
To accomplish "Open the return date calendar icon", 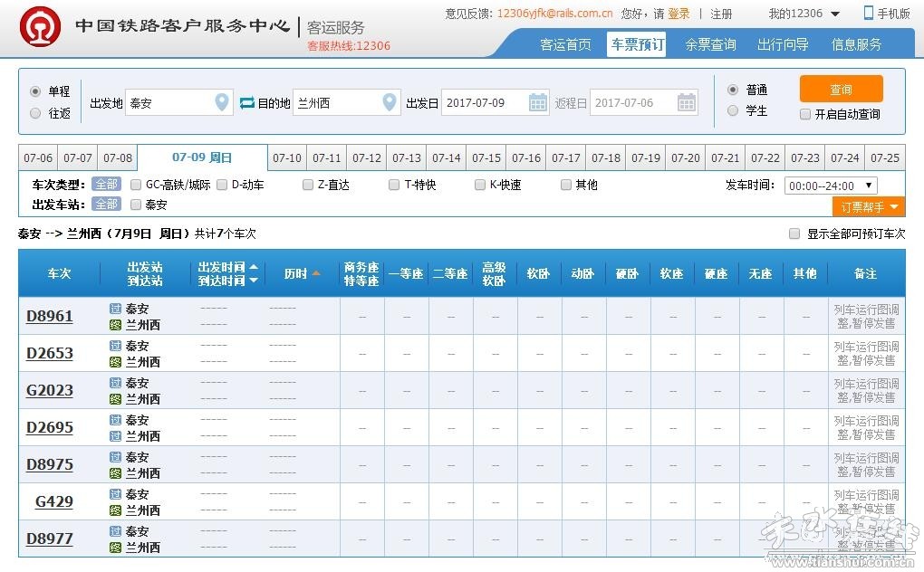I will [687, 103].
